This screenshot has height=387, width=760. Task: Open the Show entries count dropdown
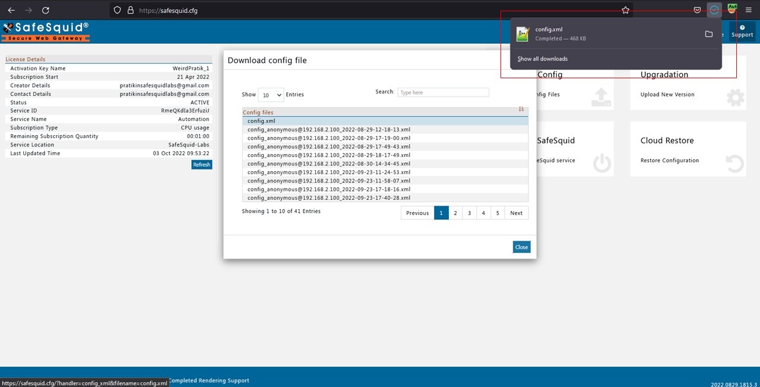(x=271, y=95)
